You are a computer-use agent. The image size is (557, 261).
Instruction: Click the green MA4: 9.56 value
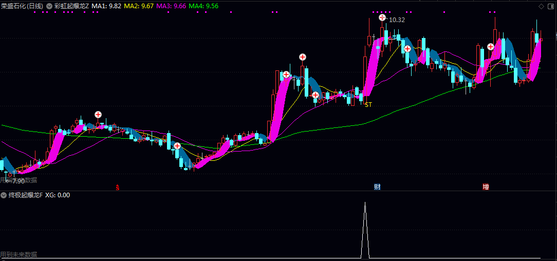tap(203, 6)
